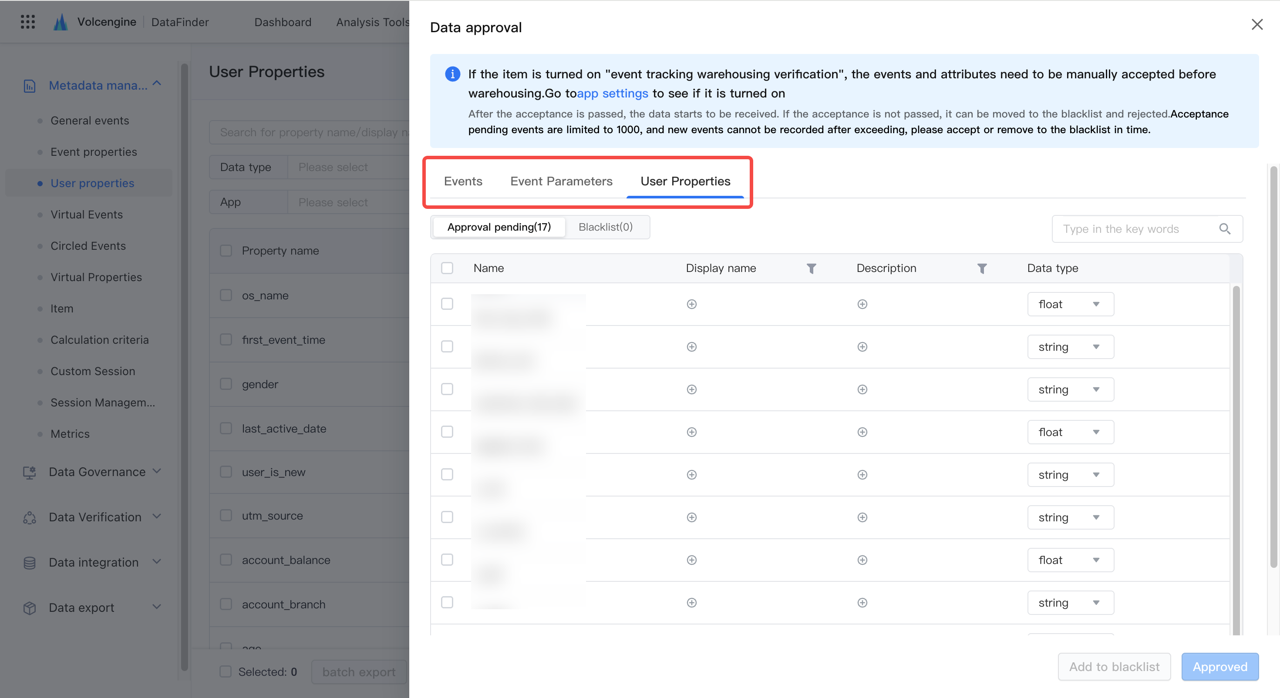Add display name in the last visible string row
The height and width of the screenshot is (698, 1280).
[692, 603]
